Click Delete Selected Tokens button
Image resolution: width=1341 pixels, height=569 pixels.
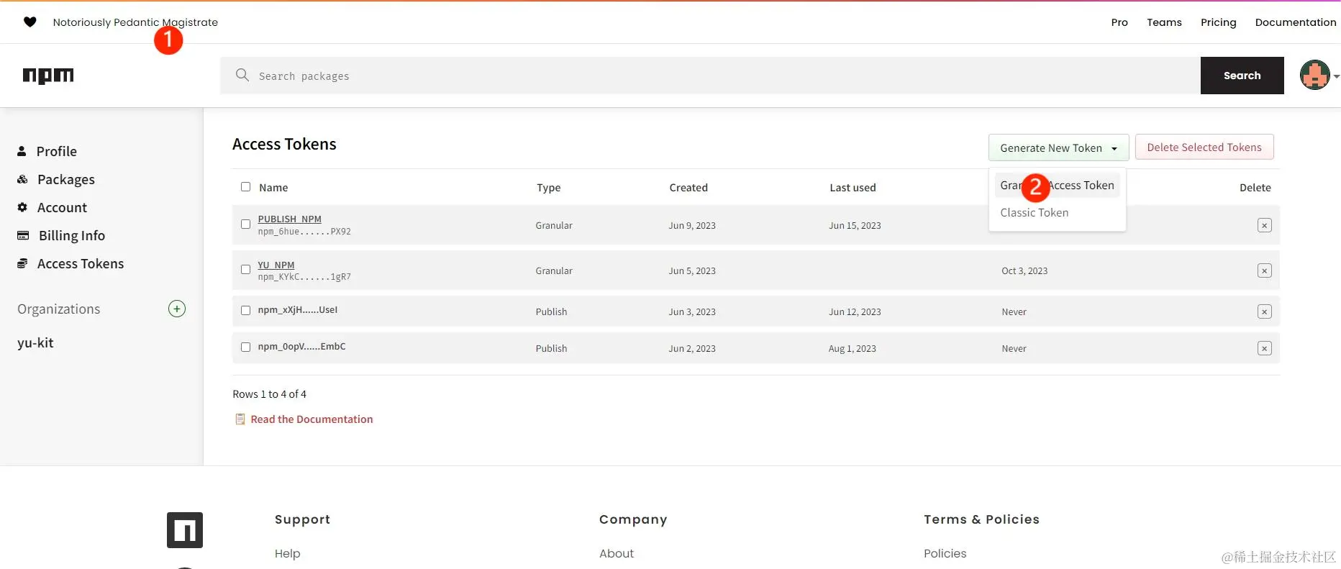[x=1204, y=147]
